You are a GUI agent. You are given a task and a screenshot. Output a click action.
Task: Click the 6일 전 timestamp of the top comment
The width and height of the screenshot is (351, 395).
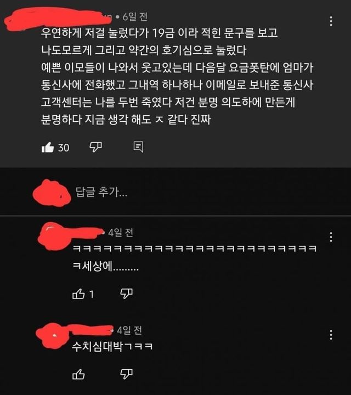click(x=135, y=17)
